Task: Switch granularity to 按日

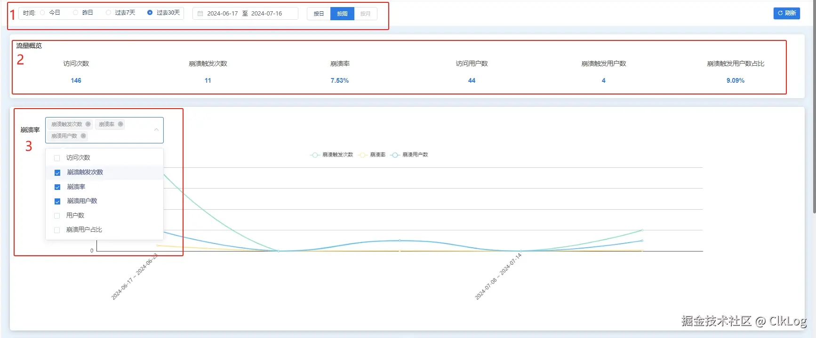Action: pyautogui.click(x=319, y=14)
